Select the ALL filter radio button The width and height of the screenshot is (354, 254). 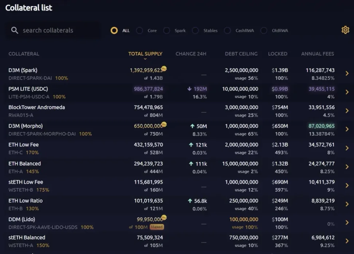(x=114, y=31)
